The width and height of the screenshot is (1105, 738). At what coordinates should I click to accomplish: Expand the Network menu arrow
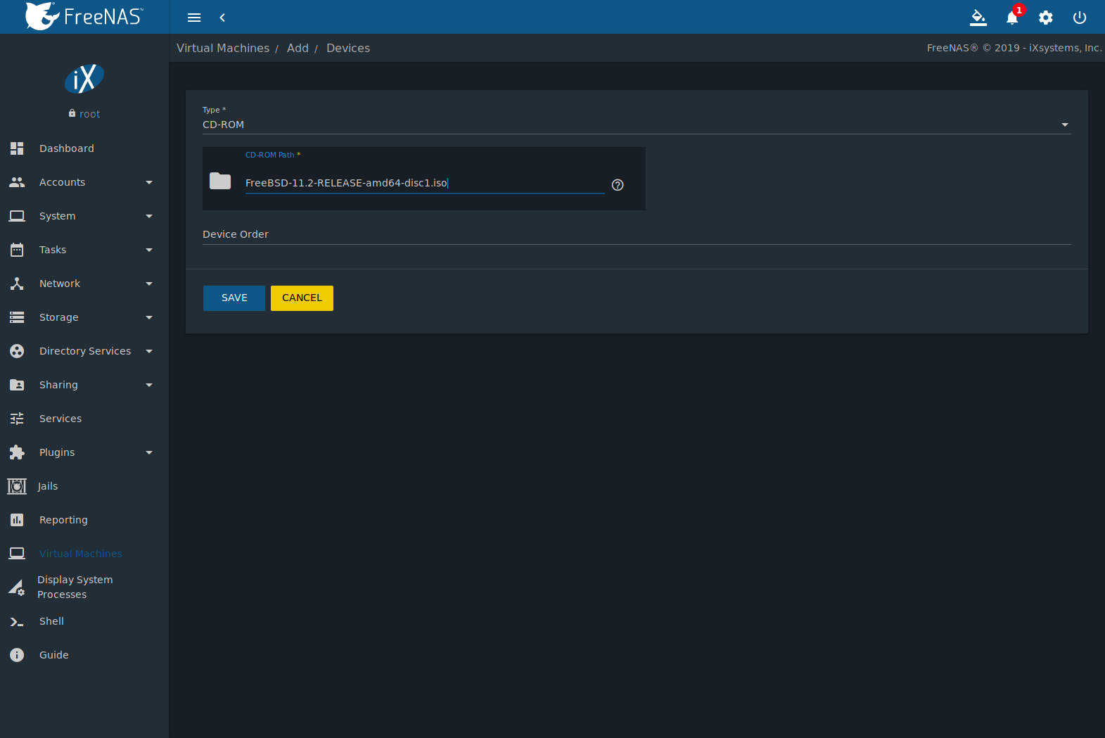click(149, 284)
